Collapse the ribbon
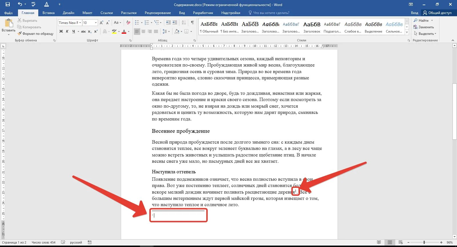 tap(453, 40)
